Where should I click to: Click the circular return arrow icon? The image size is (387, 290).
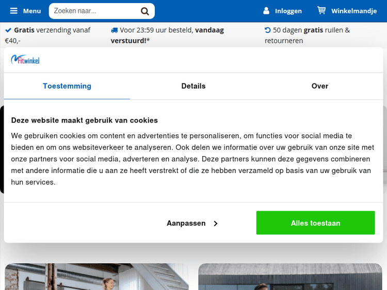point(267,30)
